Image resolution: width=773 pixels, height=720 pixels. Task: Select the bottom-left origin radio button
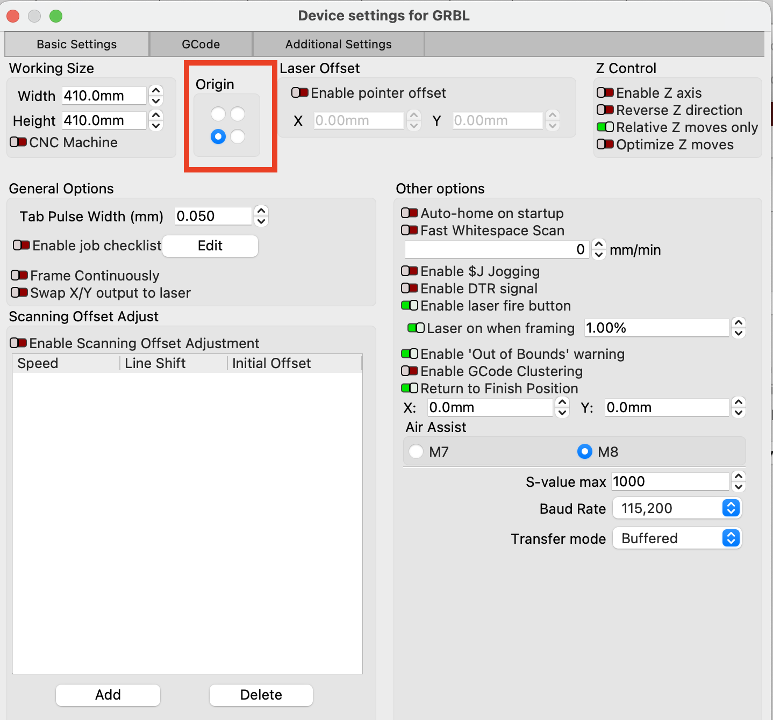218,136
